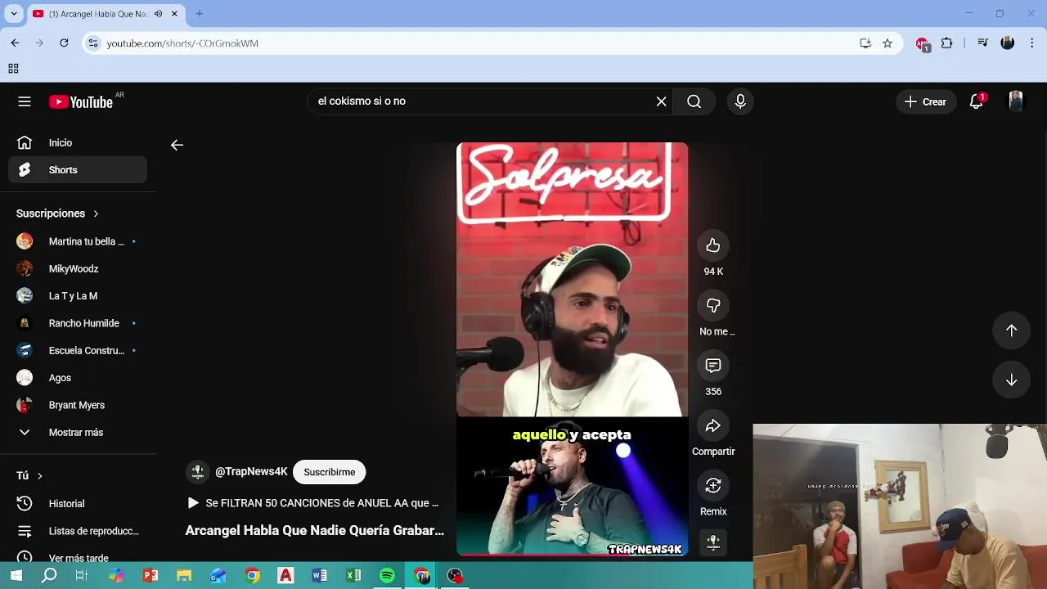Open the Chrome extensions puzzle icon
This screenshot has width=1047, height=589.
click(x=947, y=43)
